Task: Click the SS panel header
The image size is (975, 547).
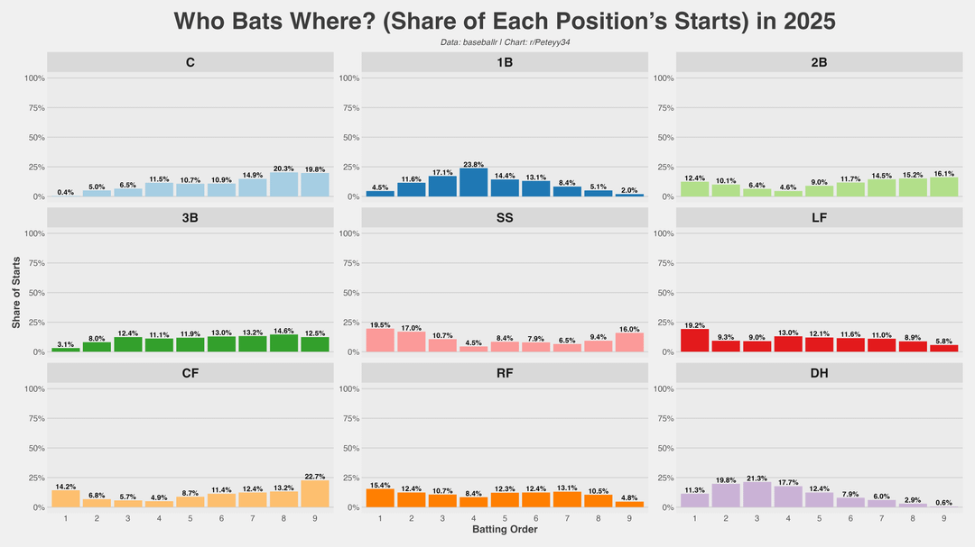Action: tap(505, 217)
